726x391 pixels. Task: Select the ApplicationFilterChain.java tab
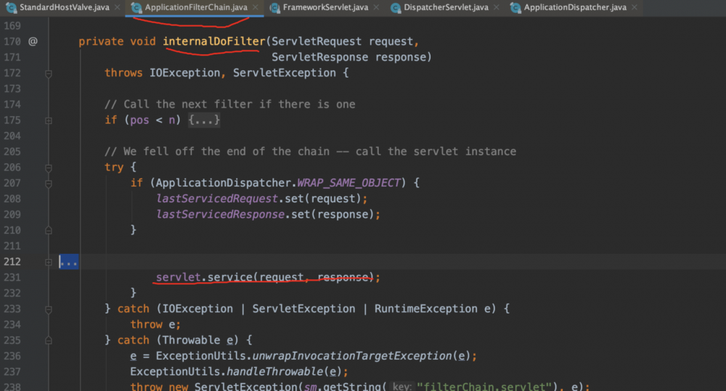tap(196, 7)
